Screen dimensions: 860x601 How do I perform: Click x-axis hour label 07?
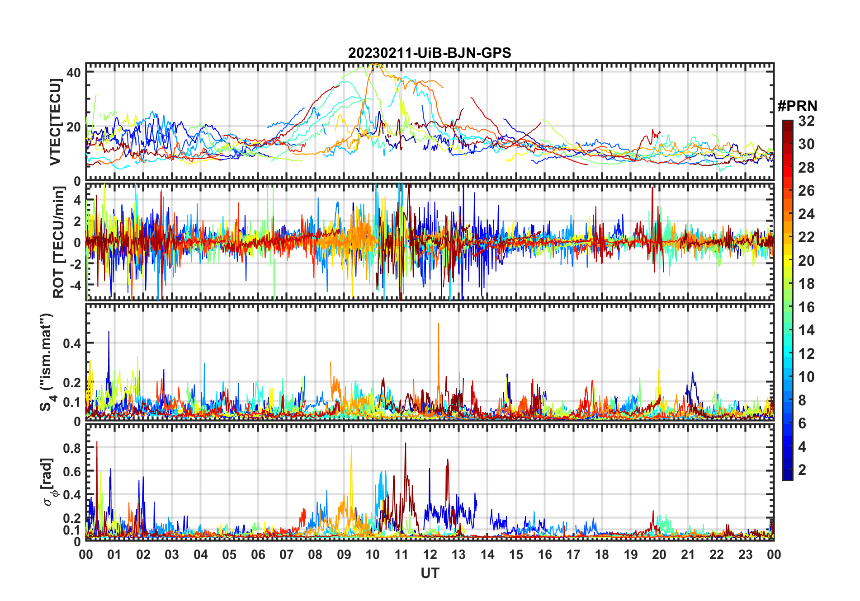(x=287, y=554)
